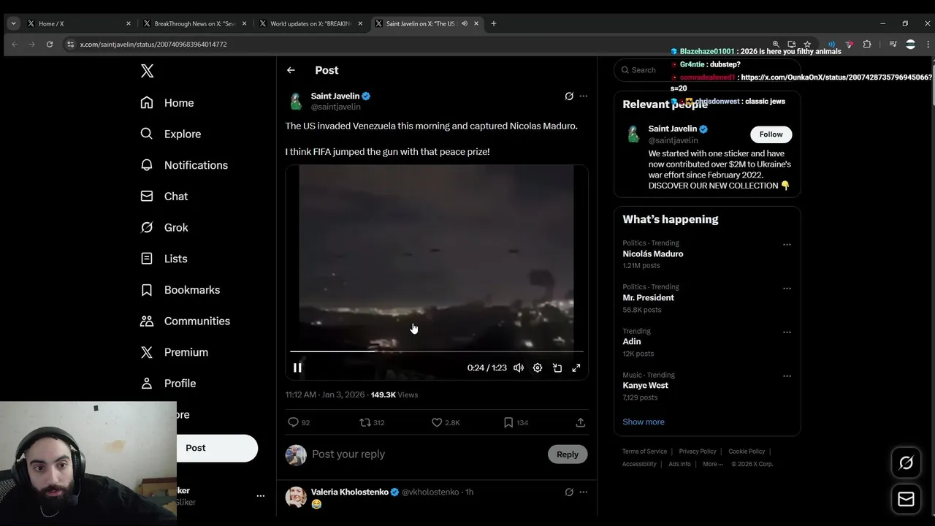Close the Saint Javelin browser tab
935x526 pixels.
pos(476,23)
